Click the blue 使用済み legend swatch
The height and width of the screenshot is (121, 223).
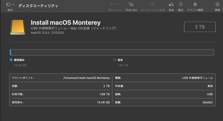11,60
